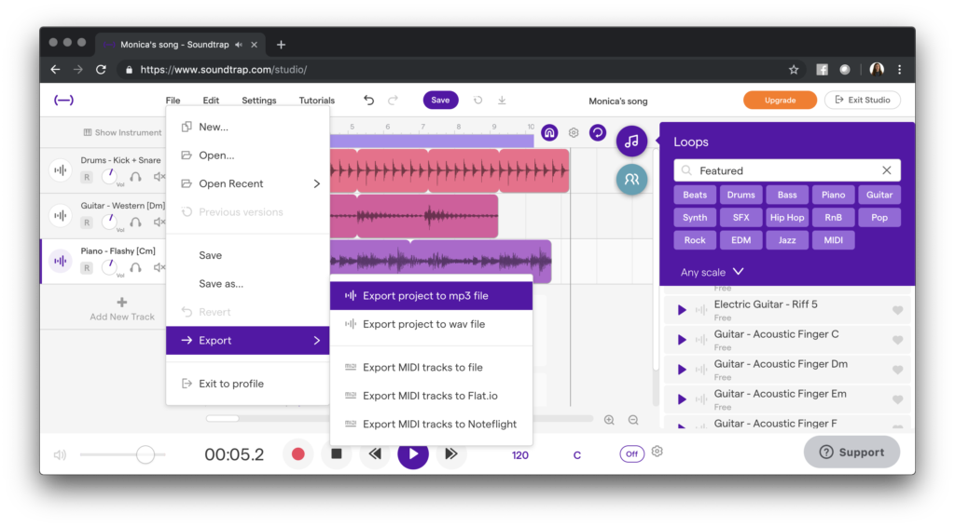Click the master volume speaker icon
This screenshot has height=527, width=955.
tap(60, 454)
